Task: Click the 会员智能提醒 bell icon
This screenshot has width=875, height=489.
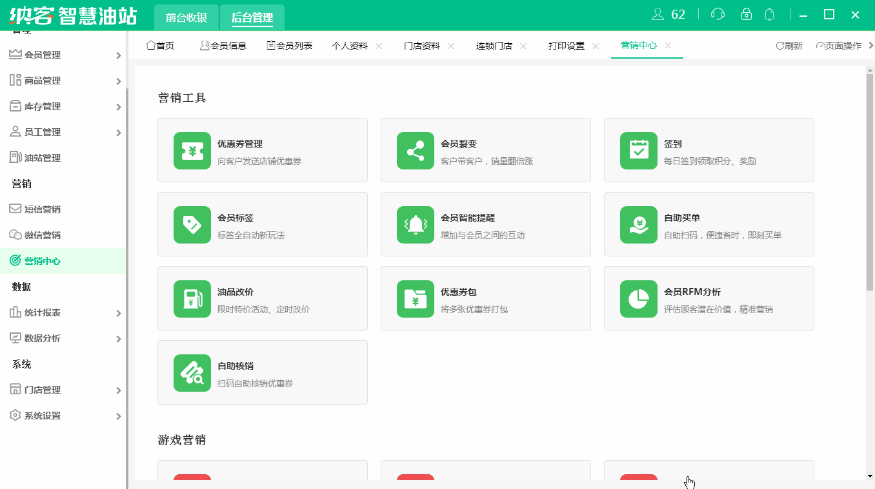Action: coord(415,224)
